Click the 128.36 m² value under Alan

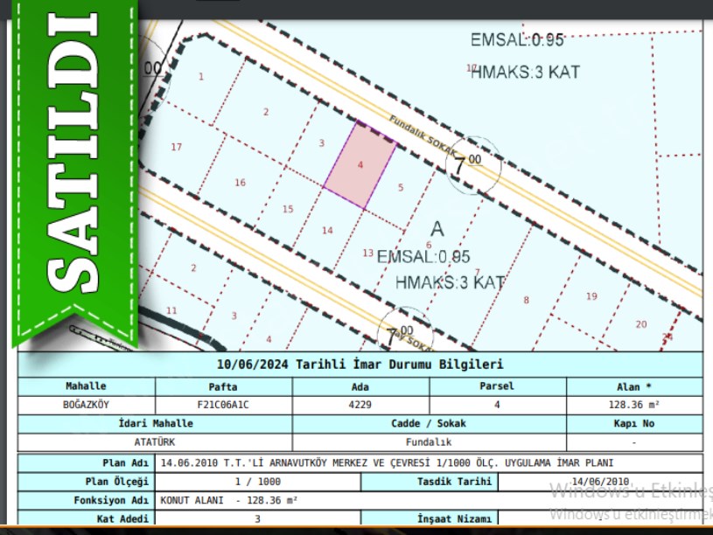point(633,405)
